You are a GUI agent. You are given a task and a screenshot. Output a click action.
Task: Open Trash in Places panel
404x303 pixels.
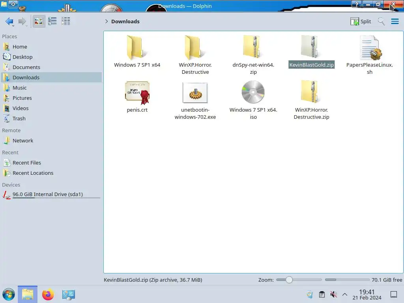pos(51,118)
